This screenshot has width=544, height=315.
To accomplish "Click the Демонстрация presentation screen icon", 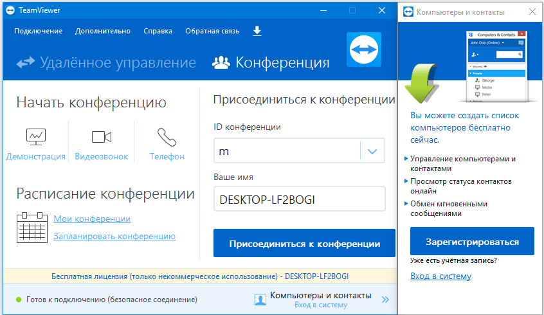I will coord(36,136).
